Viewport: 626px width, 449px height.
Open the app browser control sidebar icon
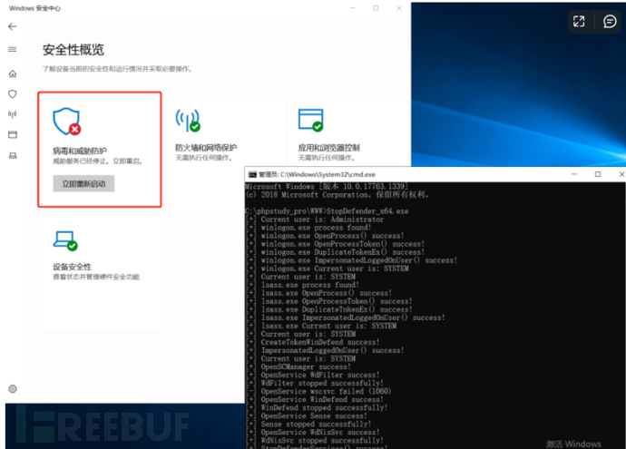click(x=13, y=134)
